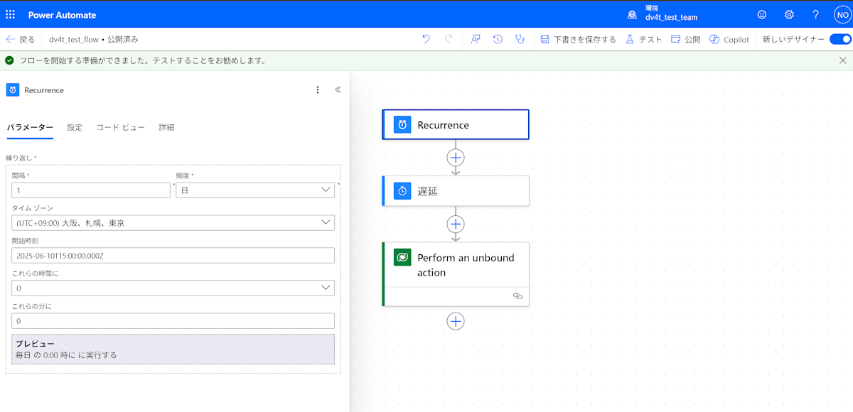Open settings gear icon

pos(789,14)
